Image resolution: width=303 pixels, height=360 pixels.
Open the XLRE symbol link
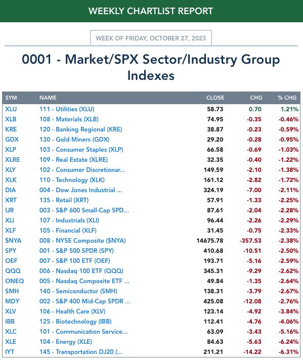(x=13, y=160)
